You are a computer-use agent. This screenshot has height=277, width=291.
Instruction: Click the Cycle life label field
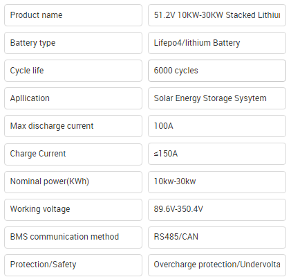(73, 71)
